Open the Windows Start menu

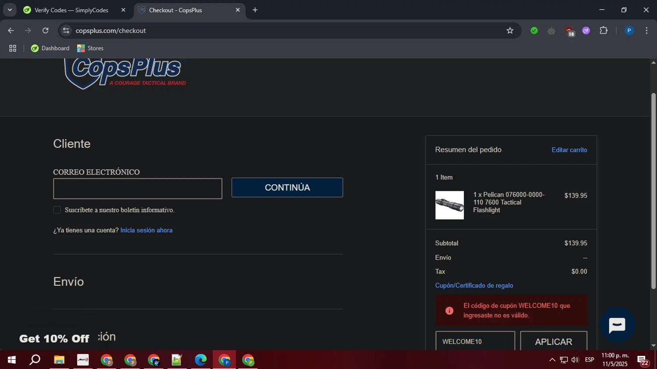[x=12, y=360]
